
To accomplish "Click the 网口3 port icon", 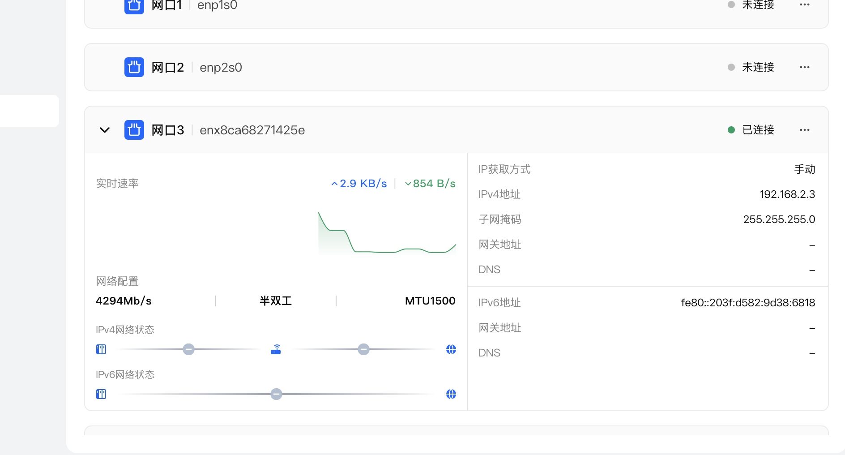I will coord(134,130).
